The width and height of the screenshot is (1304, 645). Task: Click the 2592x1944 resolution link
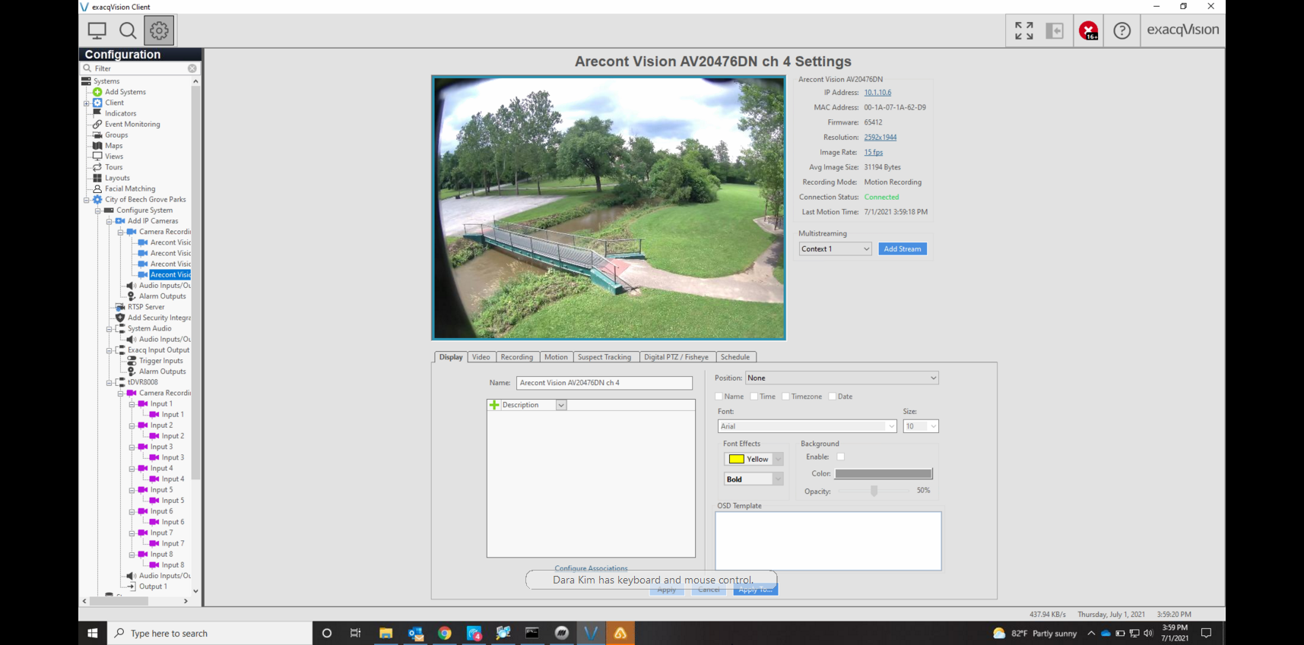pos(880,138)
